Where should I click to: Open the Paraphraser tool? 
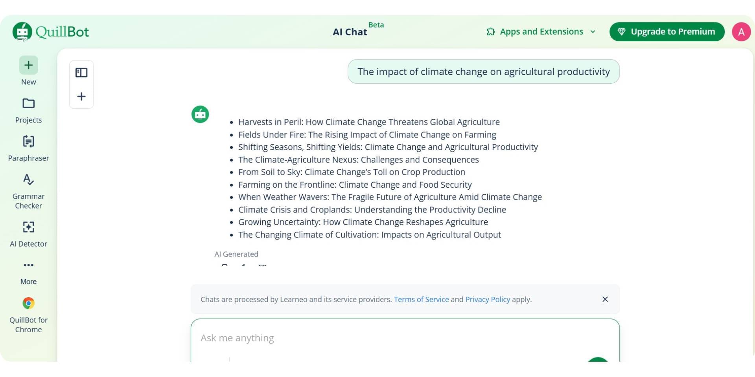click(28, 142)
